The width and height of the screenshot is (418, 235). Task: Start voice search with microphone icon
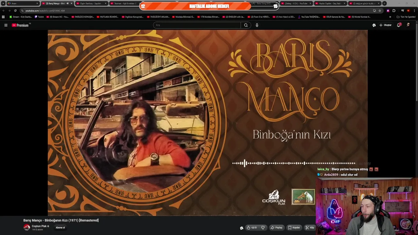(x=257, y=25)
